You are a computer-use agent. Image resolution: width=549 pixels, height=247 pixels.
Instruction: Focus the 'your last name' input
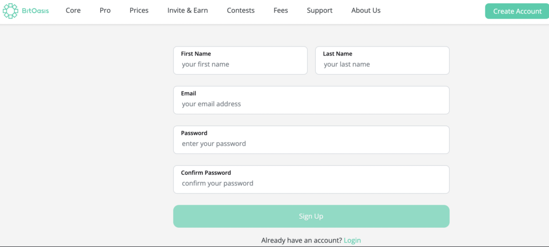(382, 60)
